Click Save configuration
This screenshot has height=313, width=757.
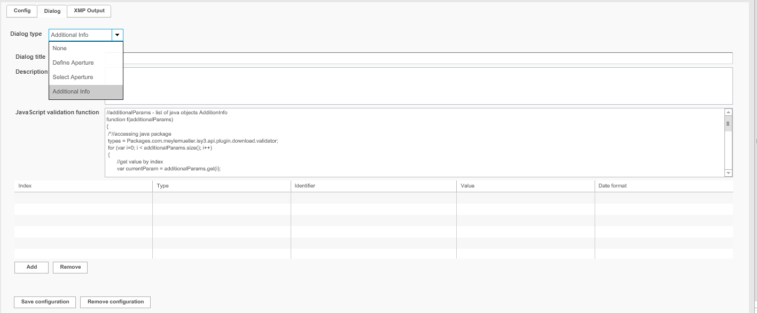point(44,302)
